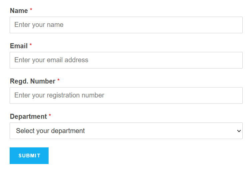Image resolution: width=251 pixels, height=171 pixels.
Task: Click the white SUBMIT text on the button
Action: pyautogui.click(x=29, y=156)
